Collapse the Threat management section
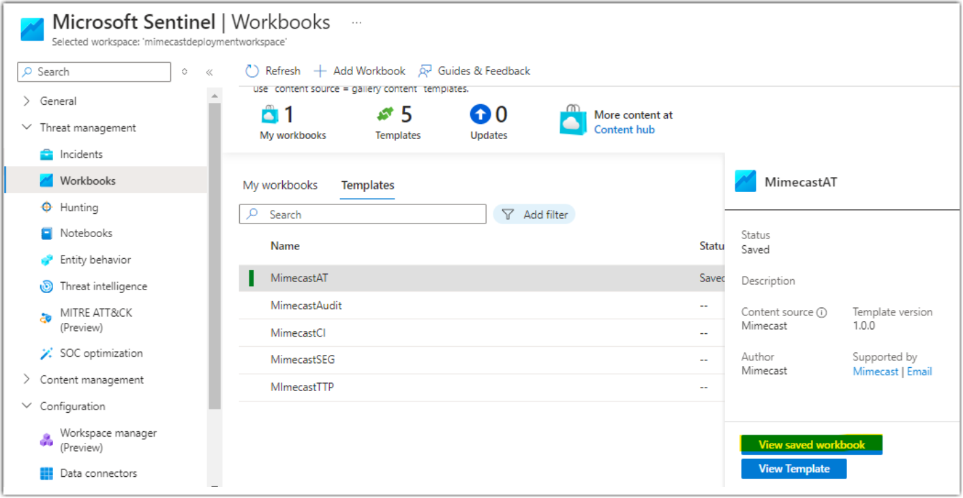Screen dimensions: 963x498 [x=25, y=127]
